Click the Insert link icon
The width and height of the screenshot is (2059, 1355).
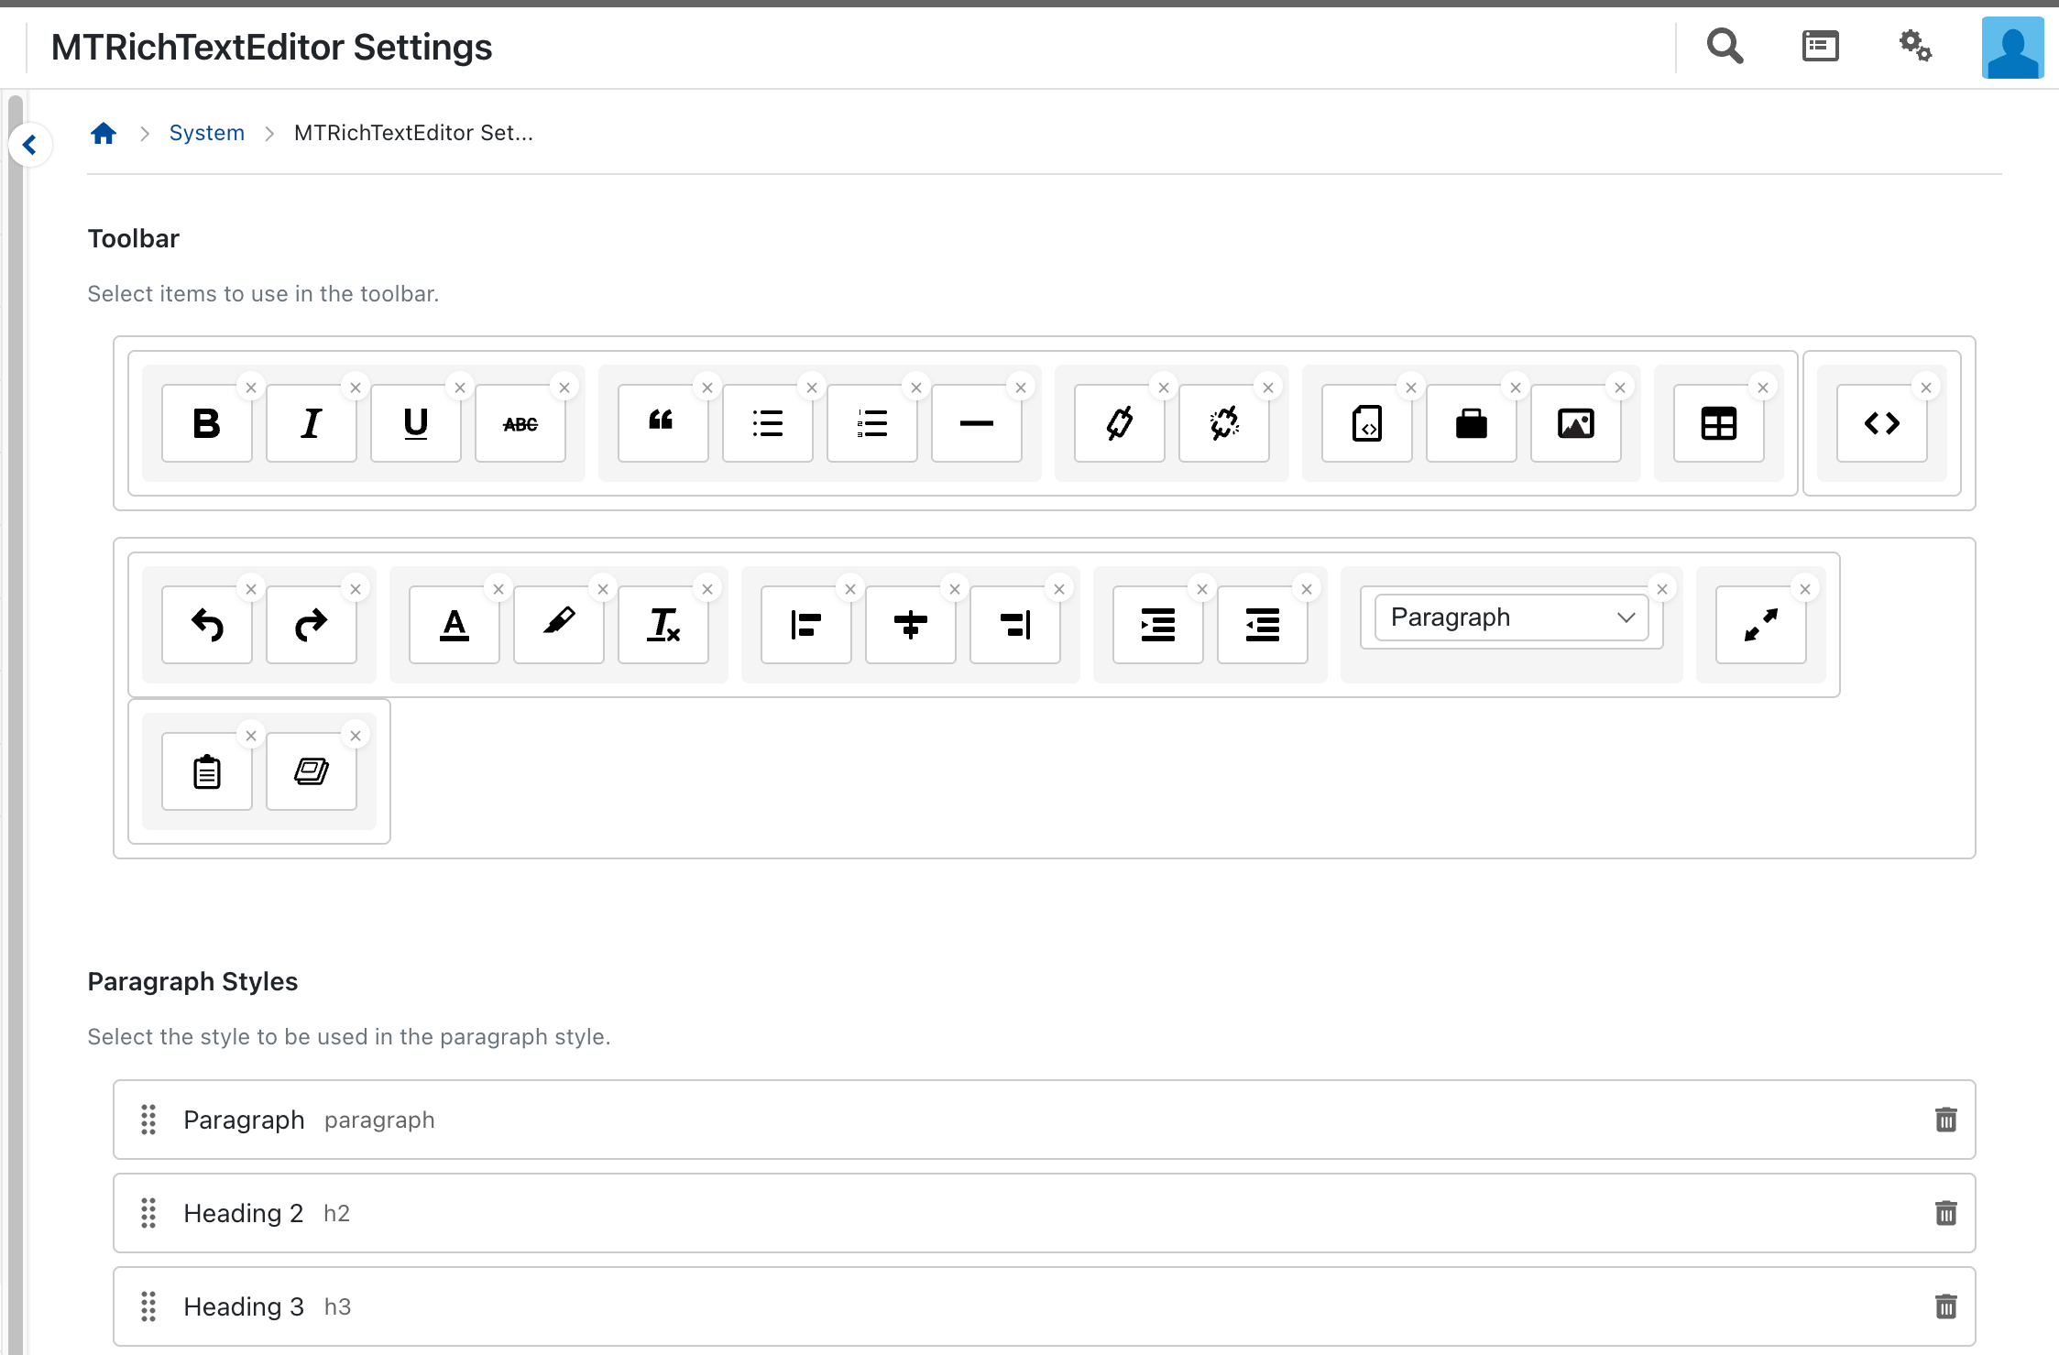tap(1119, 423)
